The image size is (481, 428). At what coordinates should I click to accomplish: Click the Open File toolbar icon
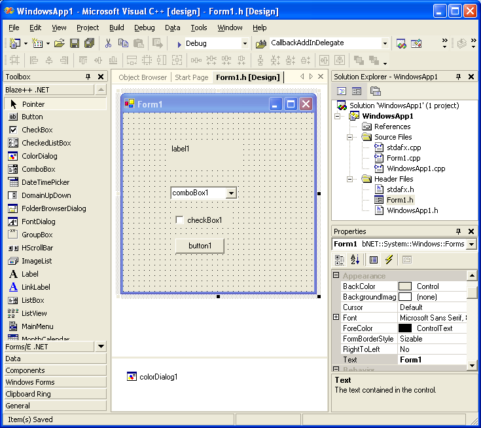point(59,43)
